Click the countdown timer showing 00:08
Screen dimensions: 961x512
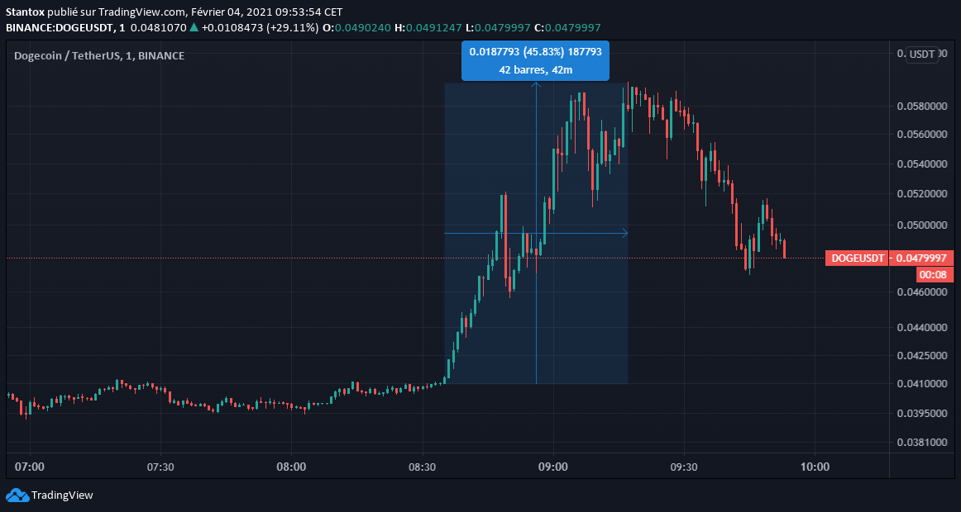coord(935,274)
